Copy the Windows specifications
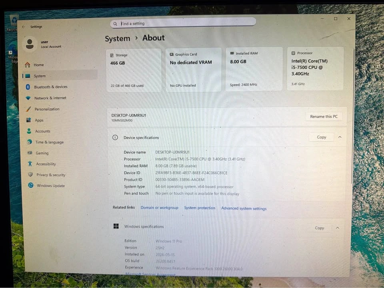The image size is (384, 288). pos(319,228)
